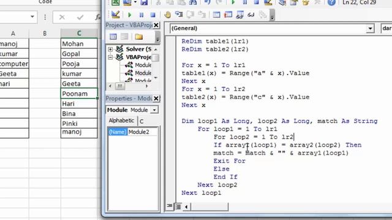Toggle Design Mode in the Debug toolbar
The height and width of the screenshot is (220, 392).
pyautogui.click(x=116, y=15)
